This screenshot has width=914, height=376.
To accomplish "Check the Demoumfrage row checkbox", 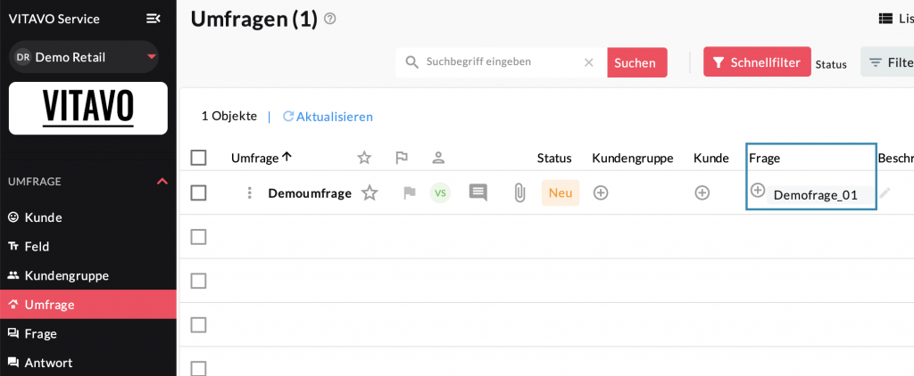I will pos(199,192).
